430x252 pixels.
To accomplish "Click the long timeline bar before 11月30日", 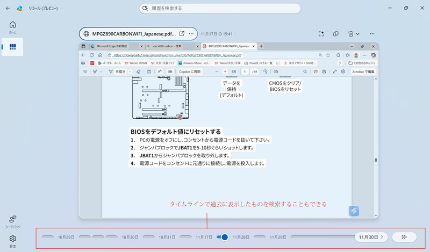I will 323,236.
